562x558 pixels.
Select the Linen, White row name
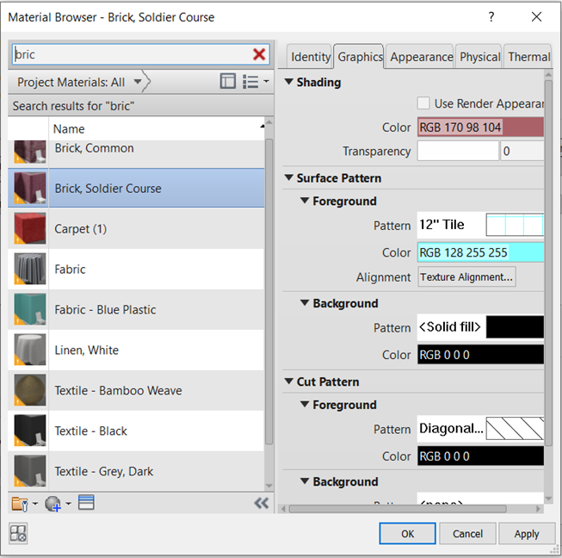click(86, 350)
